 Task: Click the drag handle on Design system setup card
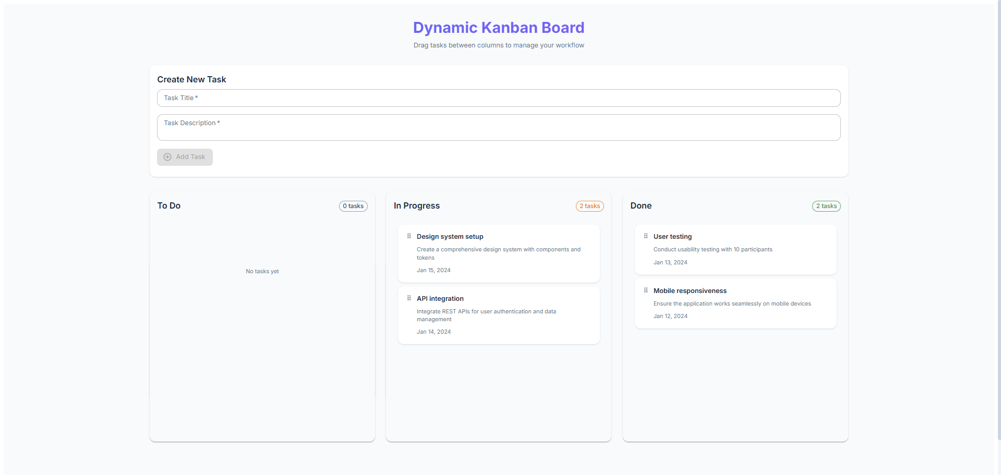tap(409, 236)
